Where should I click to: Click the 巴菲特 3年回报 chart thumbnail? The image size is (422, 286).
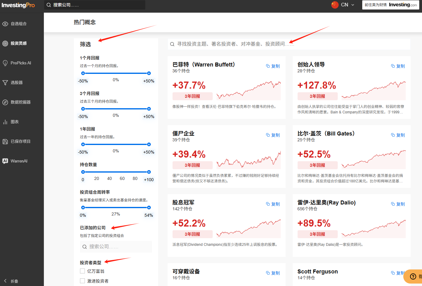pos(249,90)
